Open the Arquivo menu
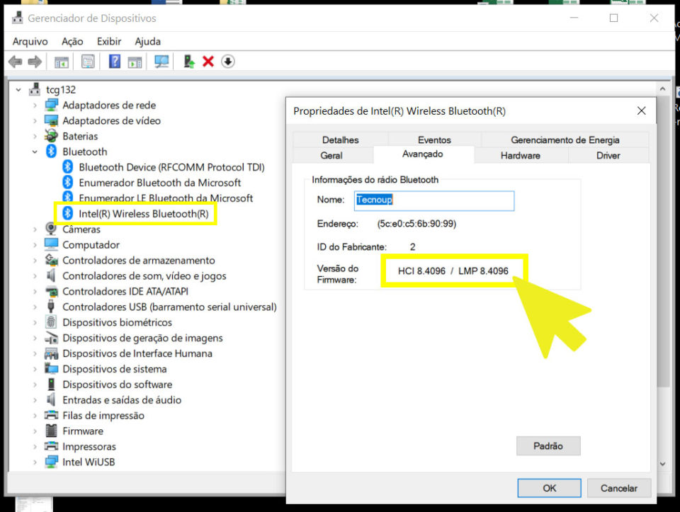 pyautogui.click(x=30, y=41)
